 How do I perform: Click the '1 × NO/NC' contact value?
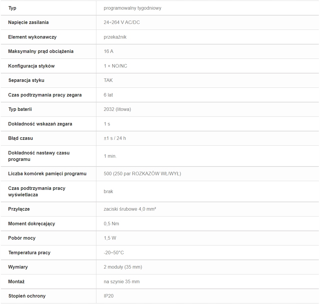click(115, 66)
